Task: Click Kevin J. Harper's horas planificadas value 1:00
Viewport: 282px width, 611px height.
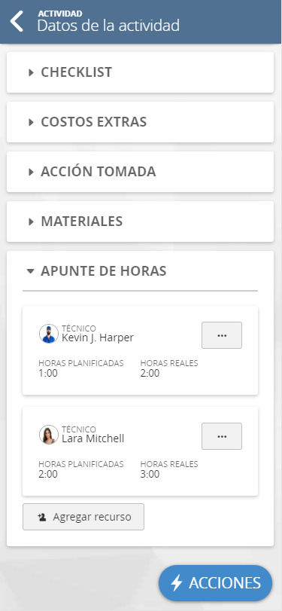Action: pyautogui.click(x=48, y=373)
